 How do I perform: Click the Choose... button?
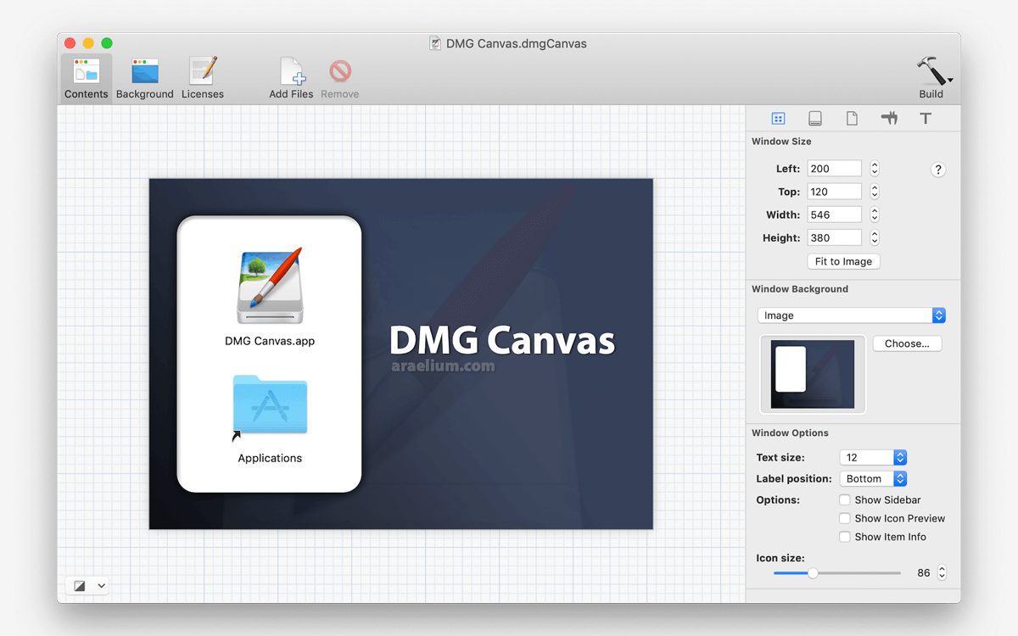pyautogui.click(x=907, y=343)
